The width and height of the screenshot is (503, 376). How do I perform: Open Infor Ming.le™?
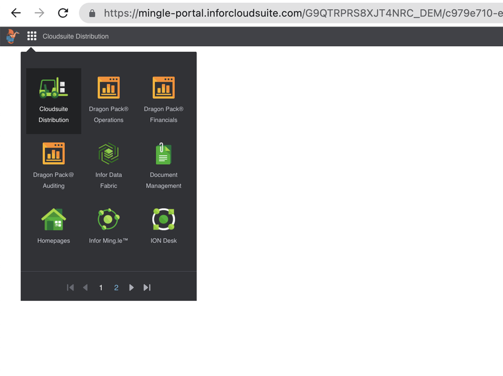click(108, 225)
